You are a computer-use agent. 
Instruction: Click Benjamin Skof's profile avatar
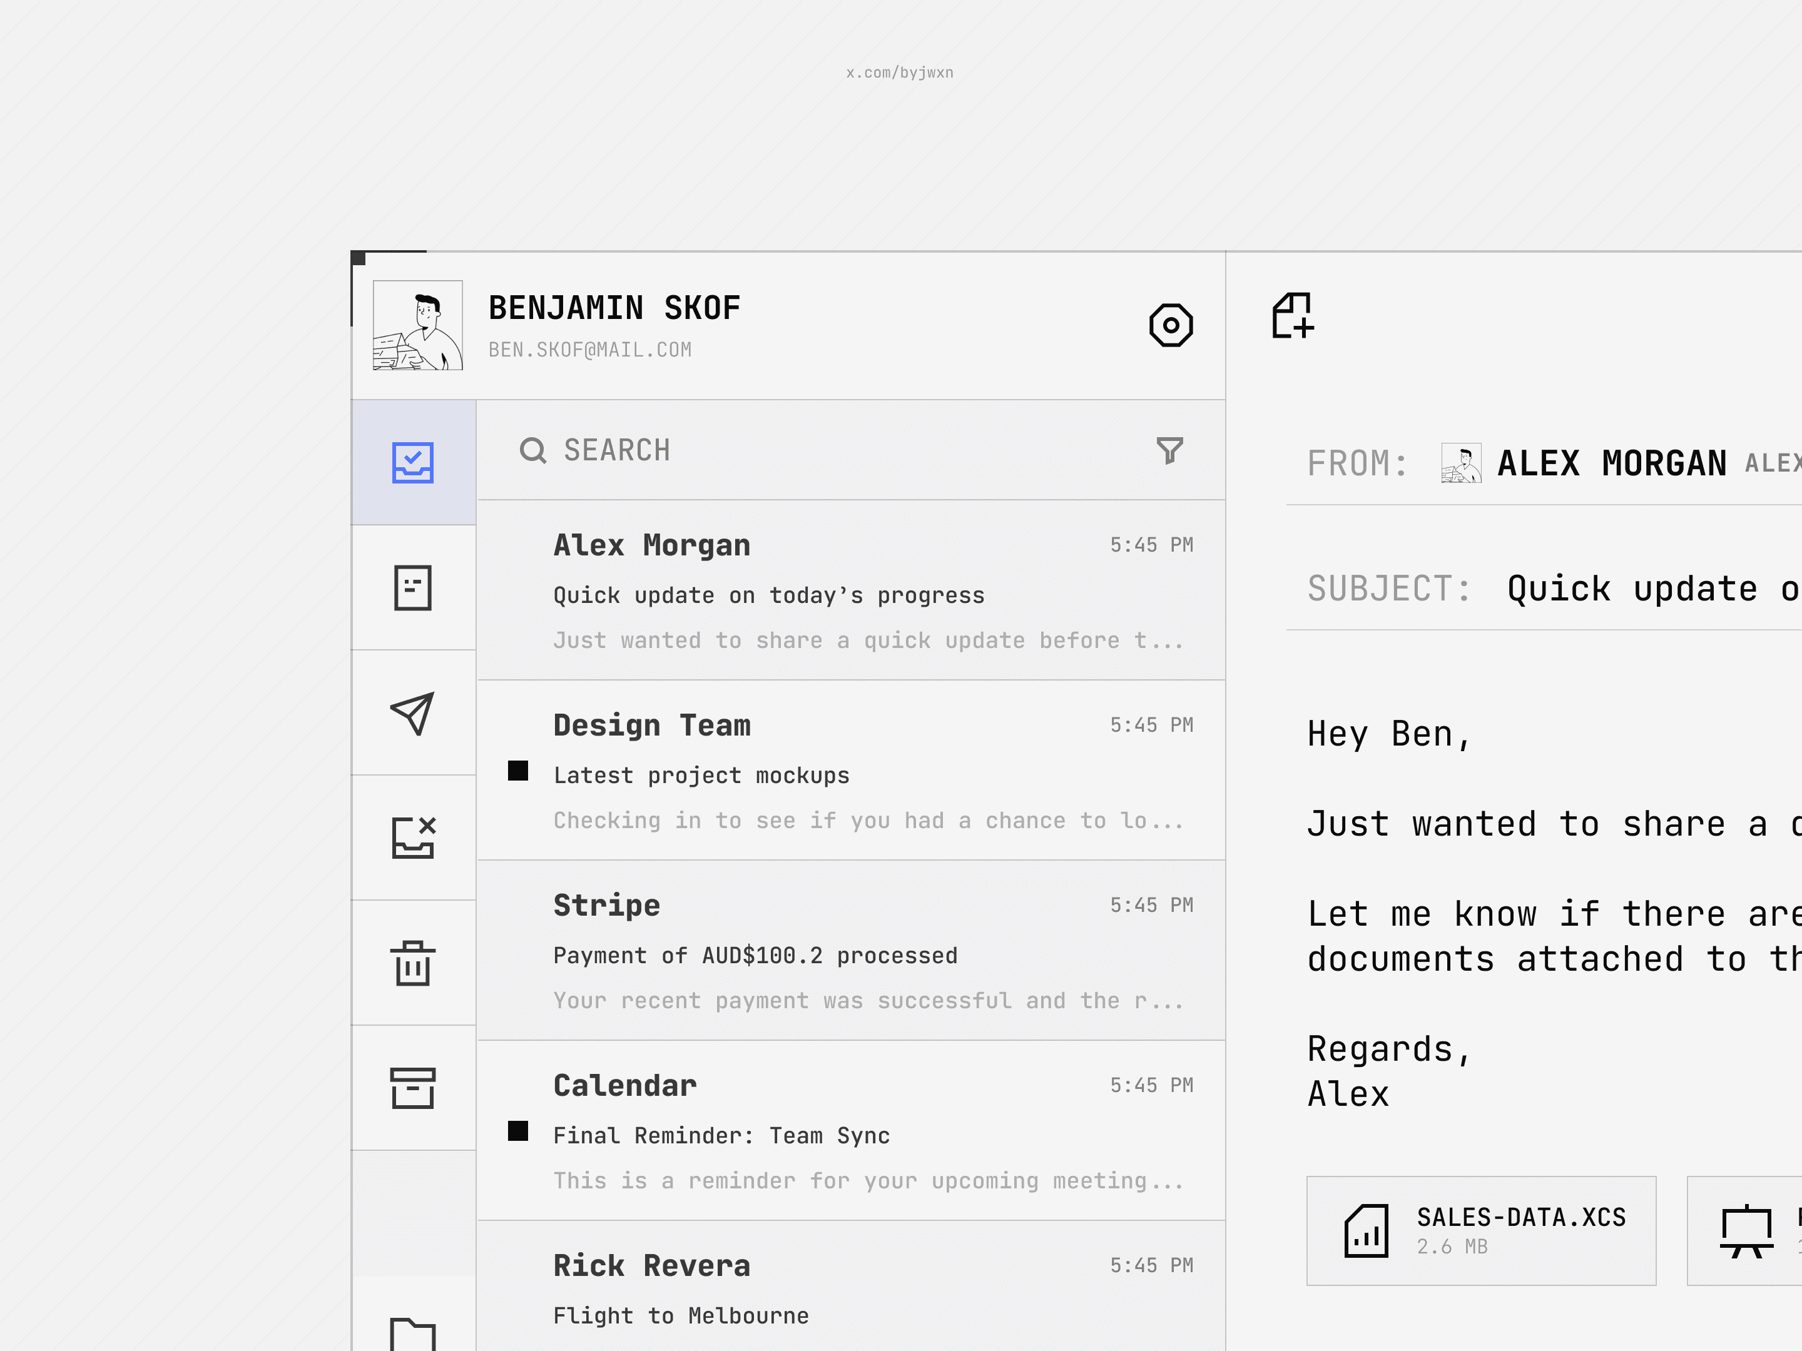418,326
